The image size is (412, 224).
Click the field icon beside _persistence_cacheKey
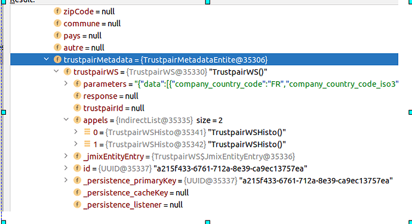coord(77,193)
